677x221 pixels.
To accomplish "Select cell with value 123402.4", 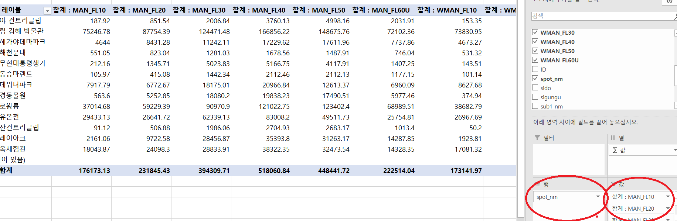I will coord(336,107).
